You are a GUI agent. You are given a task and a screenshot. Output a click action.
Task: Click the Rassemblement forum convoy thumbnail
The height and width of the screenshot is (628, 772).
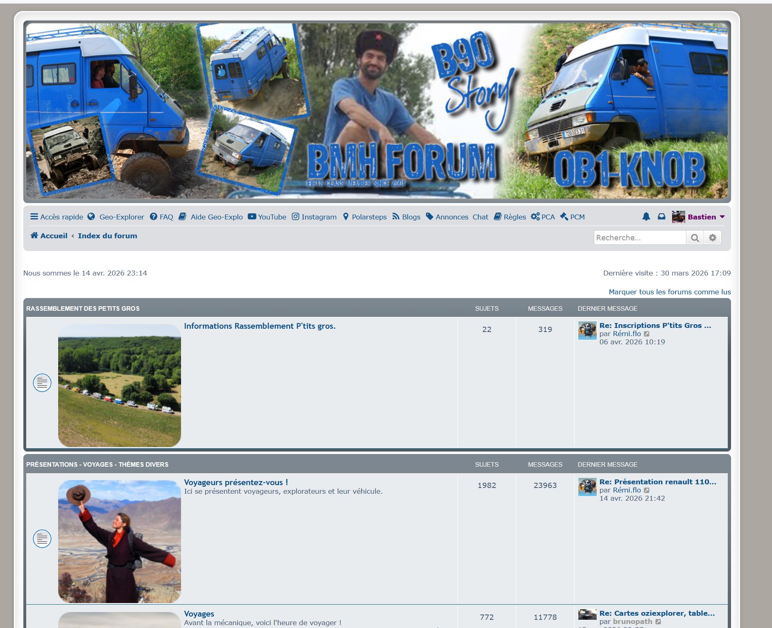pyautogui.click(x=120, y=385)
